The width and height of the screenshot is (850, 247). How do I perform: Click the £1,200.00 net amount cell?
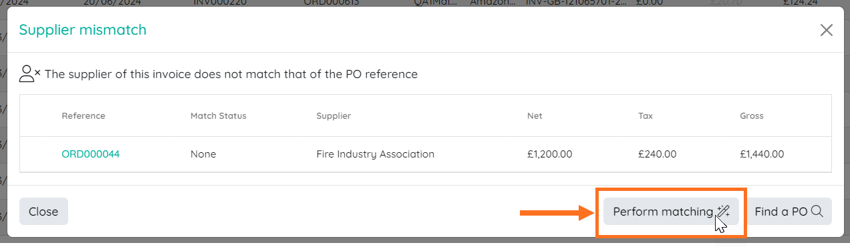549,154
